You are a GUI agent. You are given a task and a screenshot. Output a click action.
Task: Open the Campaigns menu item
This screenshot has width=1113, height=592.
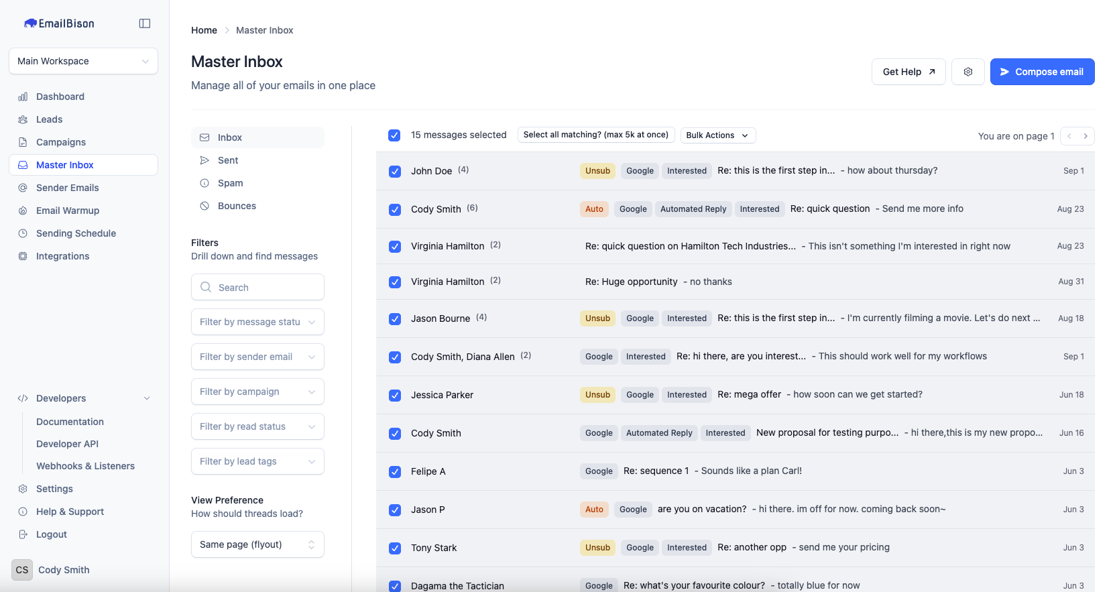click(x=61, y=142)
